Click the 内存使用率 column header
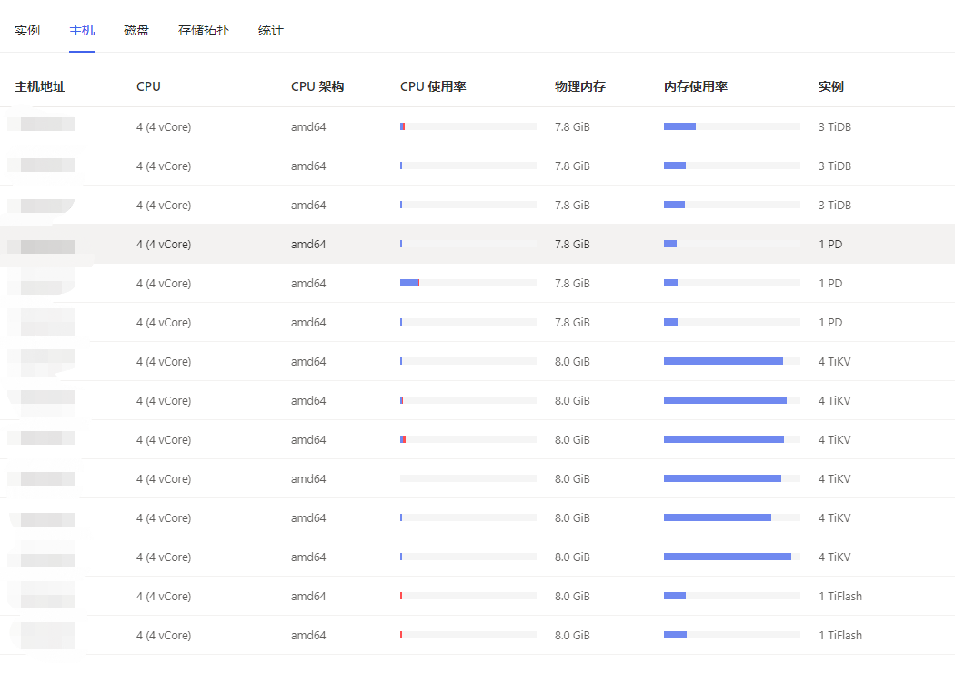Viewport: 955px width, 683px height. pyautogui.click(x=696, y=87)
